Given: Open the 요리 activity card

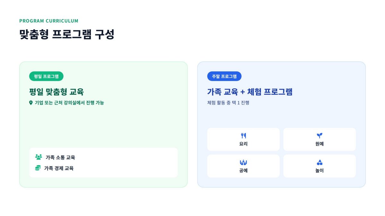Looking at the screenshot, I should pyautogui.click(x=244, y=139).
